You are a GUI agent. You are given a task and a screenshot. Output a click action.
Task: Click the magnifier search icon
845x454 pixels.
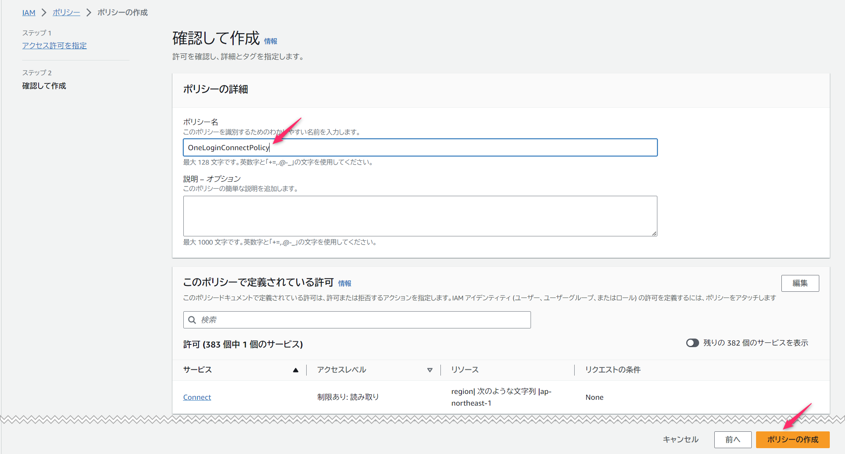[192, 320]
